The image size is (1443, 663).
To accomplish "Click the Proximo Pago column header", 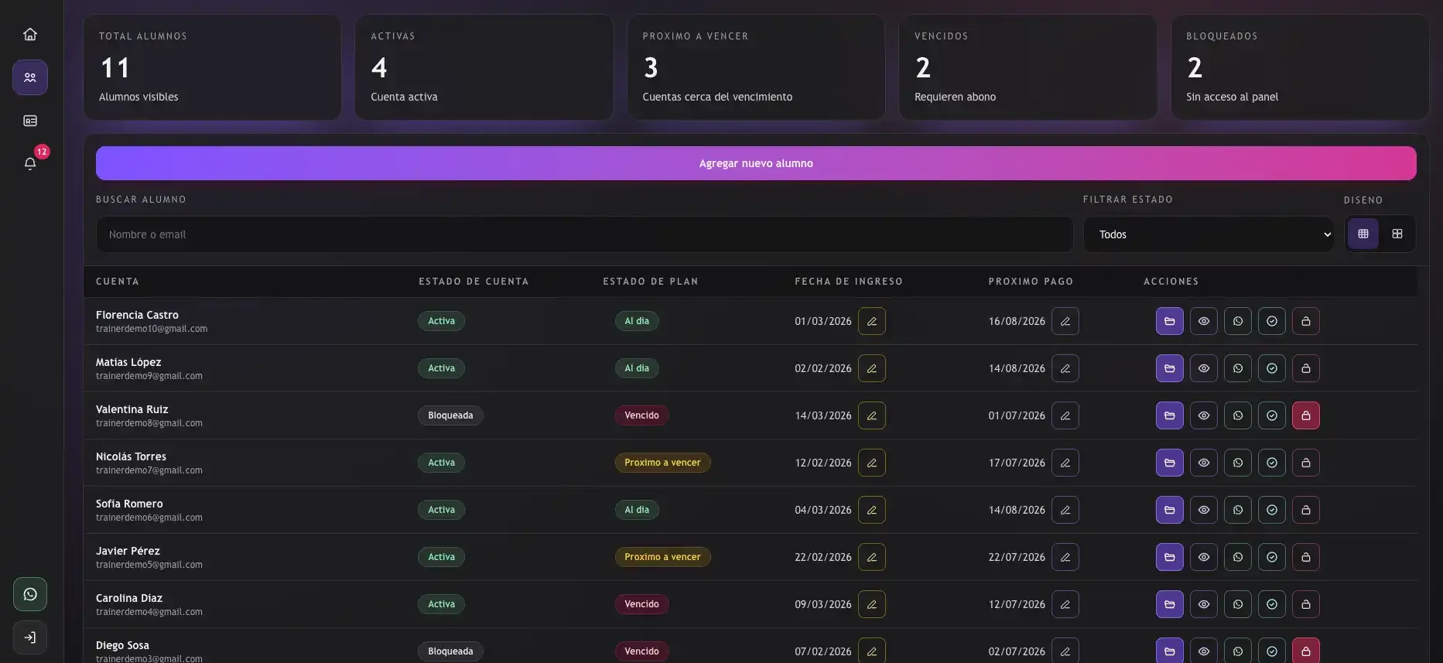I will [x=1031, y=282].
